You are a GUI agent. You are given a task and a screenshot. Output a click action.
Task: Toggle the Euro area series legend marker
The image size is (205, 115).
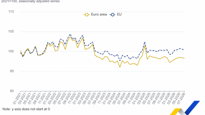[87, 15]
